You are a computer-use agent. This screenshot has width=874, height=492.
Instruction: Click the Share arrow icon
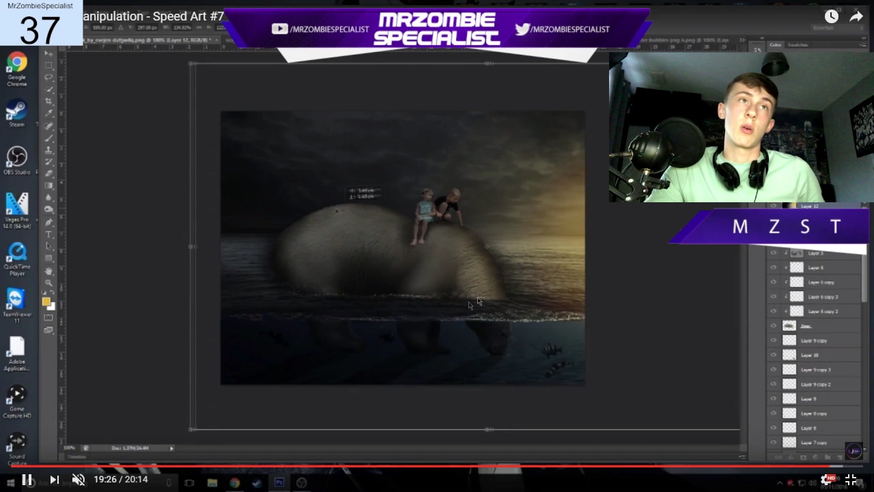click(856, 16)
